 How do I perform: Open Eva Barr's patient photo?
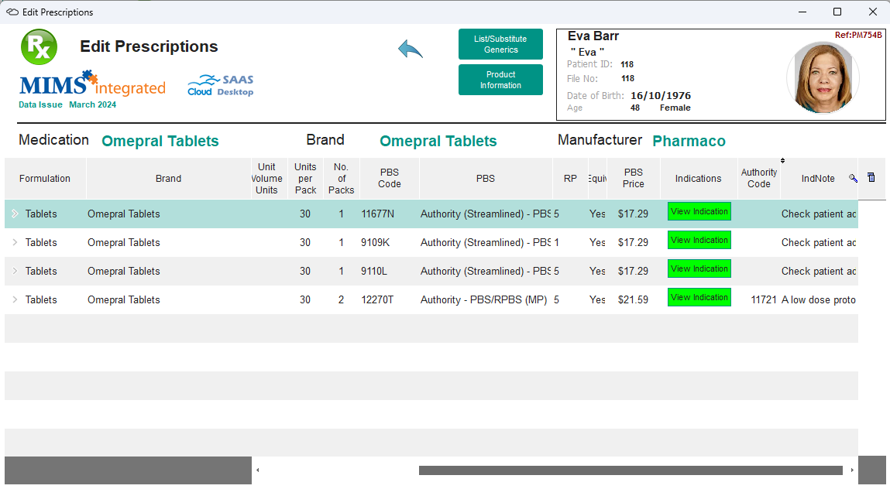823,77
